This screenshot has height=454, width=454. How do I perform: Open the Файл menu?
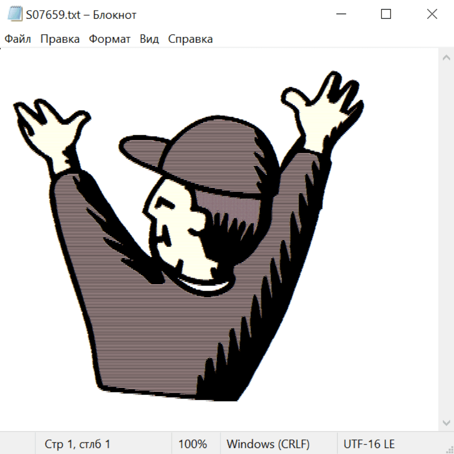tap(18, 39)
